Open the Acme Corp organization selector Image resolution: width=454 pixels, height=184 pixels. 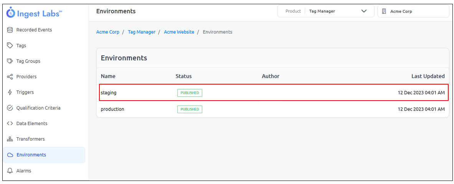point(413,11)
